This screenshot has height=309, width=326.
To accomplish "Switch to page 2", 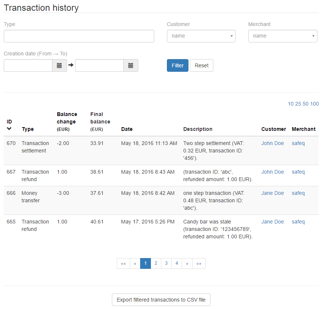I will coord(156,263).
